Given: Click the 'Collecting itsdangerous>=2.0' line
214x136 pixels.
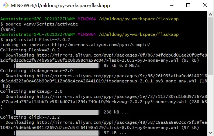Looking at the screenshot, I should 37,71.
